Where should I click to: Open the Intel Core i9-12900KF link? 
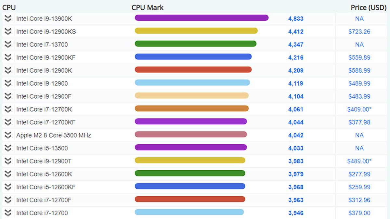(46, 58)
